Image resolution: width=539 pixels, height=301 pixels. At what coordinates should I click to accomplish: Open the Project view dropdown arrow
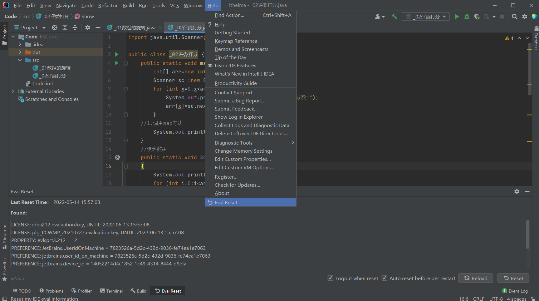[44, 28]
